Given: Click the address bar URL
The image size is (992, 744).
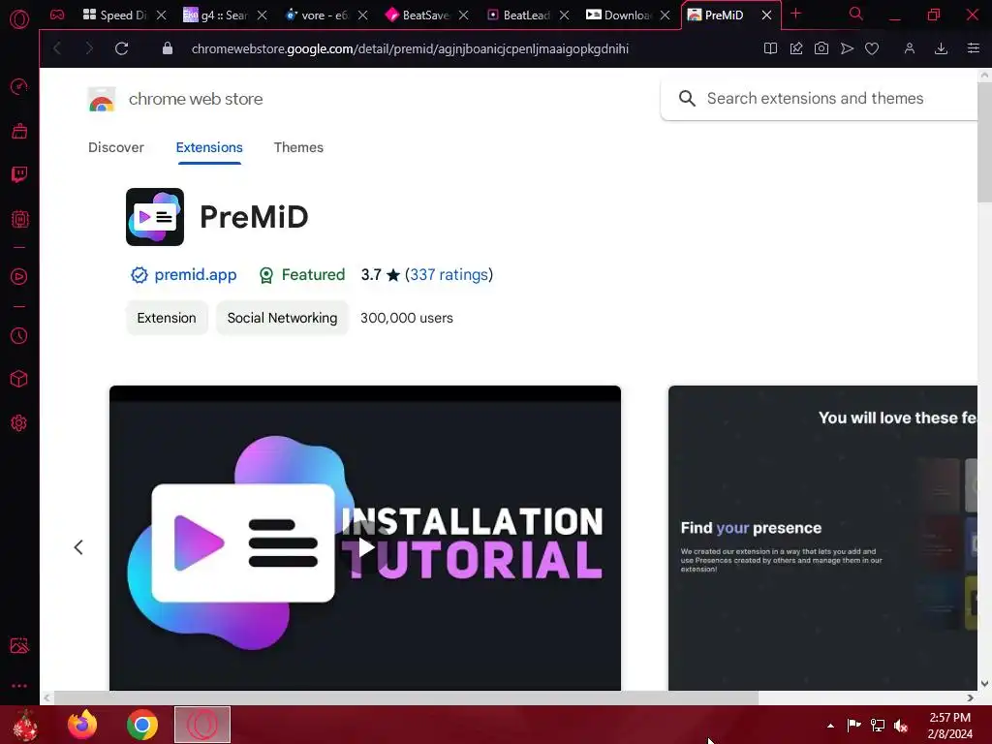Looking at the screenshot, I should (410, 48).
